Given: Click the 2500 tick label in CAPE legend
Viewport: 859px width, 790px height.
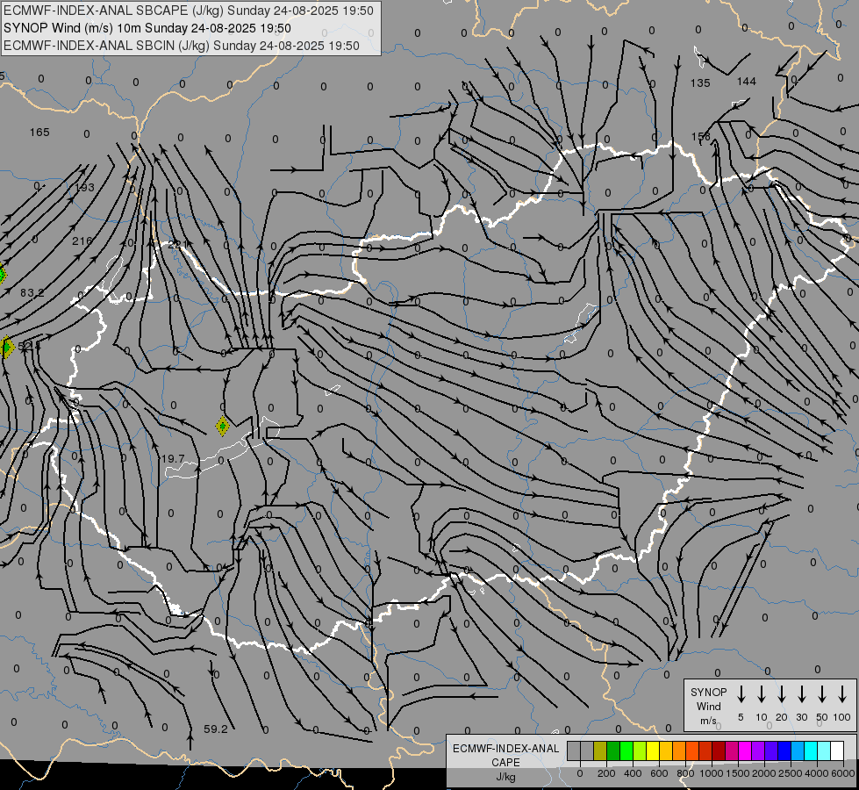Looking at the screenshot, I should click(791, 773).
